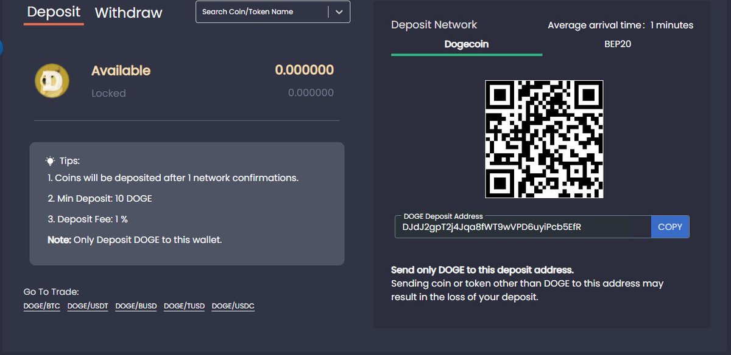Click the deposit address QR code
The image size is (731, 355).
[544, 139]
